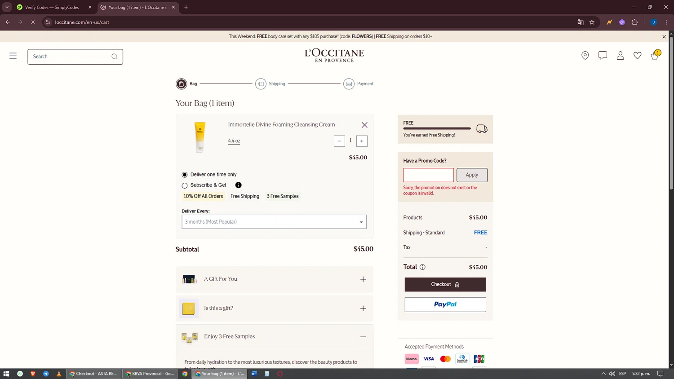Screen dimensions: 674x379
Task: Open the Chrome three-dot menu
Action: [x=666, y=22]
